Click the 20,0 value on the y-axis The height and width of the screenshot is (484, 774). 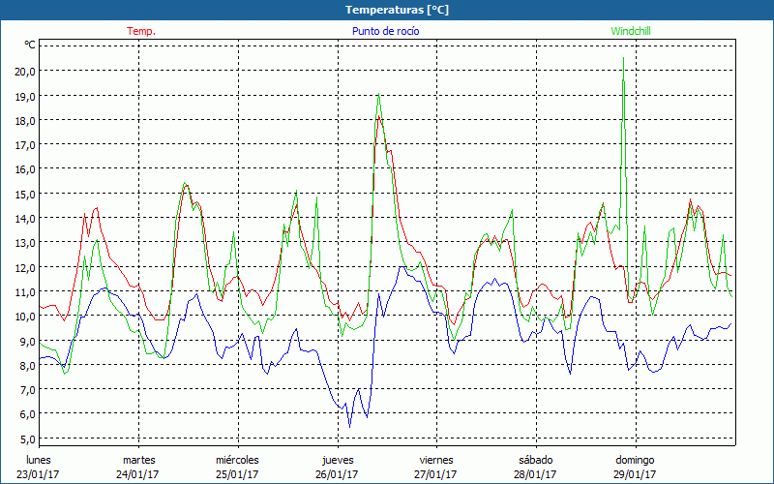[24, 72]
